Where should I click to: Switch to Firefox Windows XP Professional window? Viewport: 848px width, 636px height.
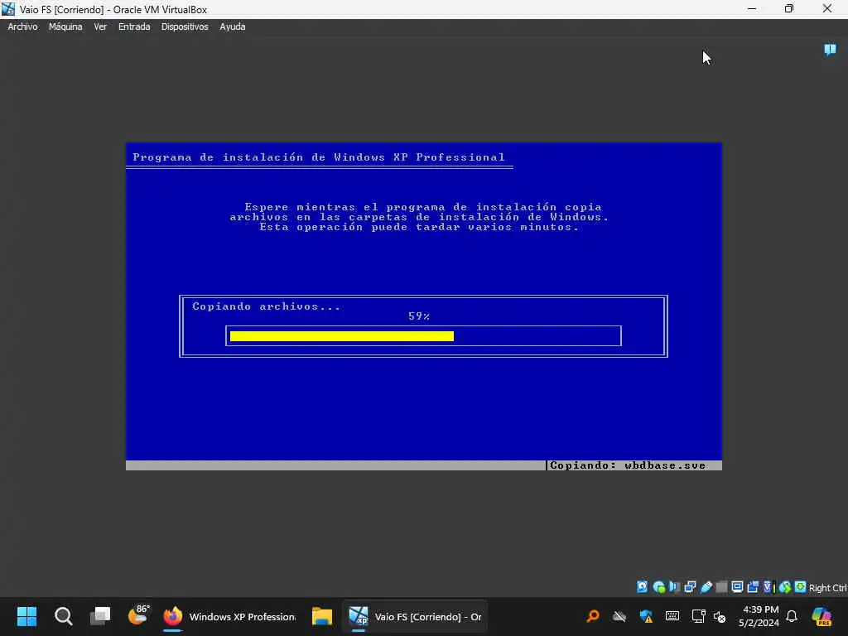(x=229, y=616)
